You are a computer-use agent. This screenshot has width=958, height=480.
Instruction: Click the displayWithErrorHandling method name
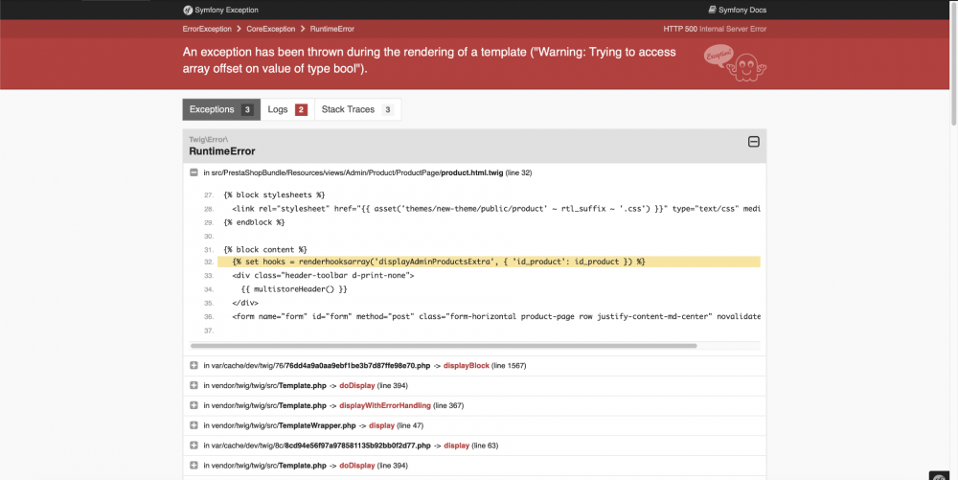[385, 405]
